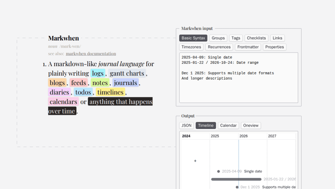Click 'anything that happens' dark highlighted text
This screenshot has width=335, height=189.
click(120, 102)
